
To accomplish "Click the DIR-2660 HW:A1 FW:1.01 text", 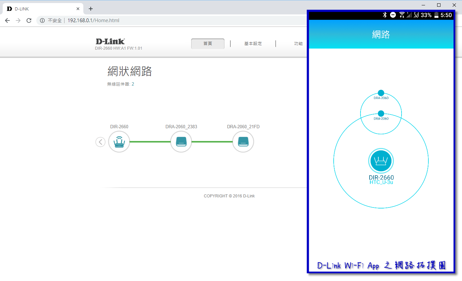I will [x=119, y=48].
